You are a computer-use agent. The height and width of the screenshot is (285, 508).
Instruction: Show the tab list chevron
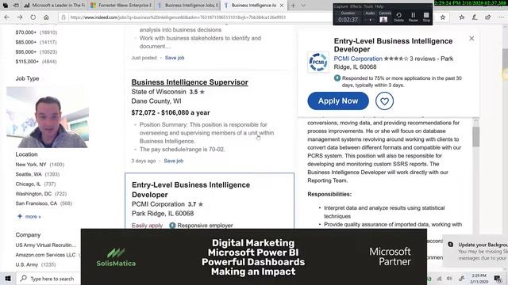pos(303,6)
